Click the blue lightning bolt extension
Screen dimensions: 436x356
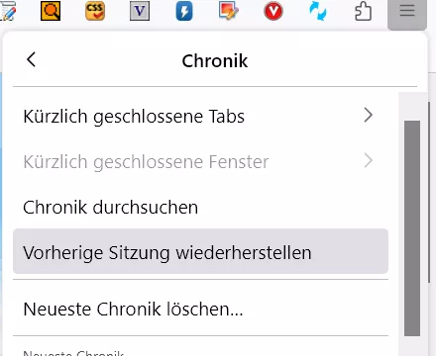coord(184,11)
